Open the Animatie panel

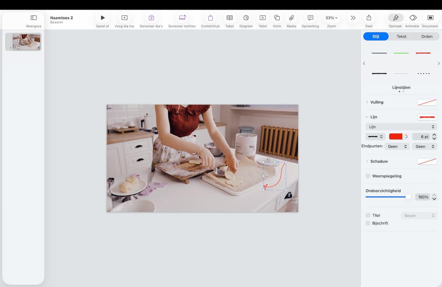pos(413,18)
